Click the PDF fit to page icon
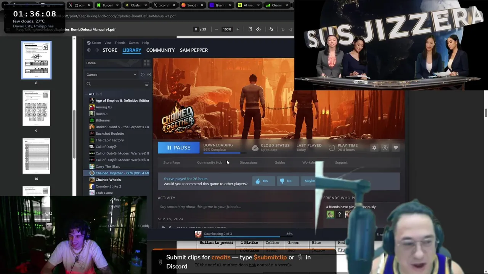This screenshot has height=274, width=488. tap(250, 29)
